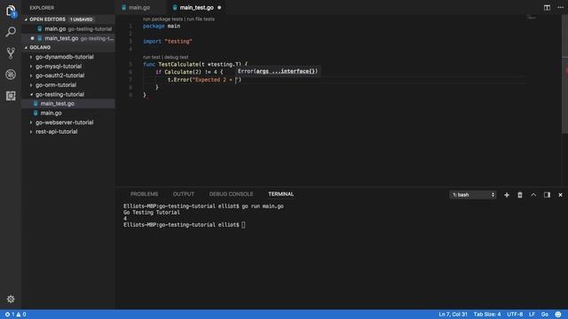Click the 'package main' code line
The image size is (568, 319).
(x=162, y=26)
